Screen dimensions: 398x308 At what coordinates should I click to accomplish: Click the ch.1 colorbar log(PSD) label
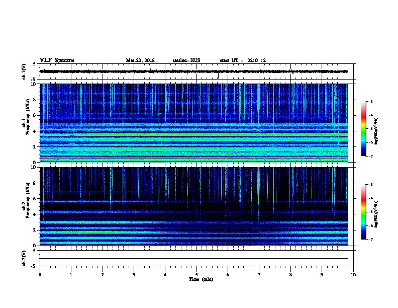click(376, 131)
